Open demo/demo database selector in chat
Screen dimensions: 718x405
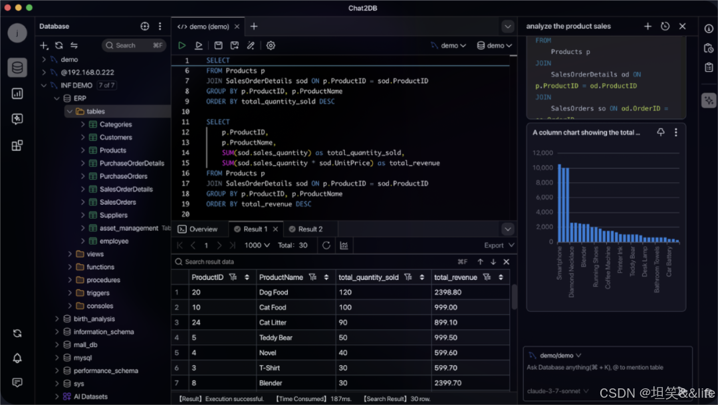(555, 355)
